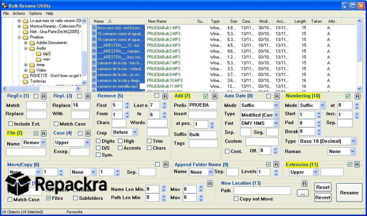Collapse the Audio folder tree node
The width and height of the screenshot is (367, 216).
pos(26,48)
